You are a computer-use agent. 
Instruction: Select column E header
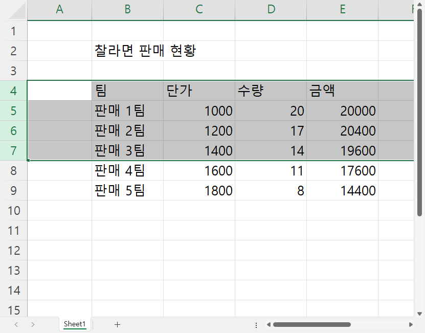342,10
